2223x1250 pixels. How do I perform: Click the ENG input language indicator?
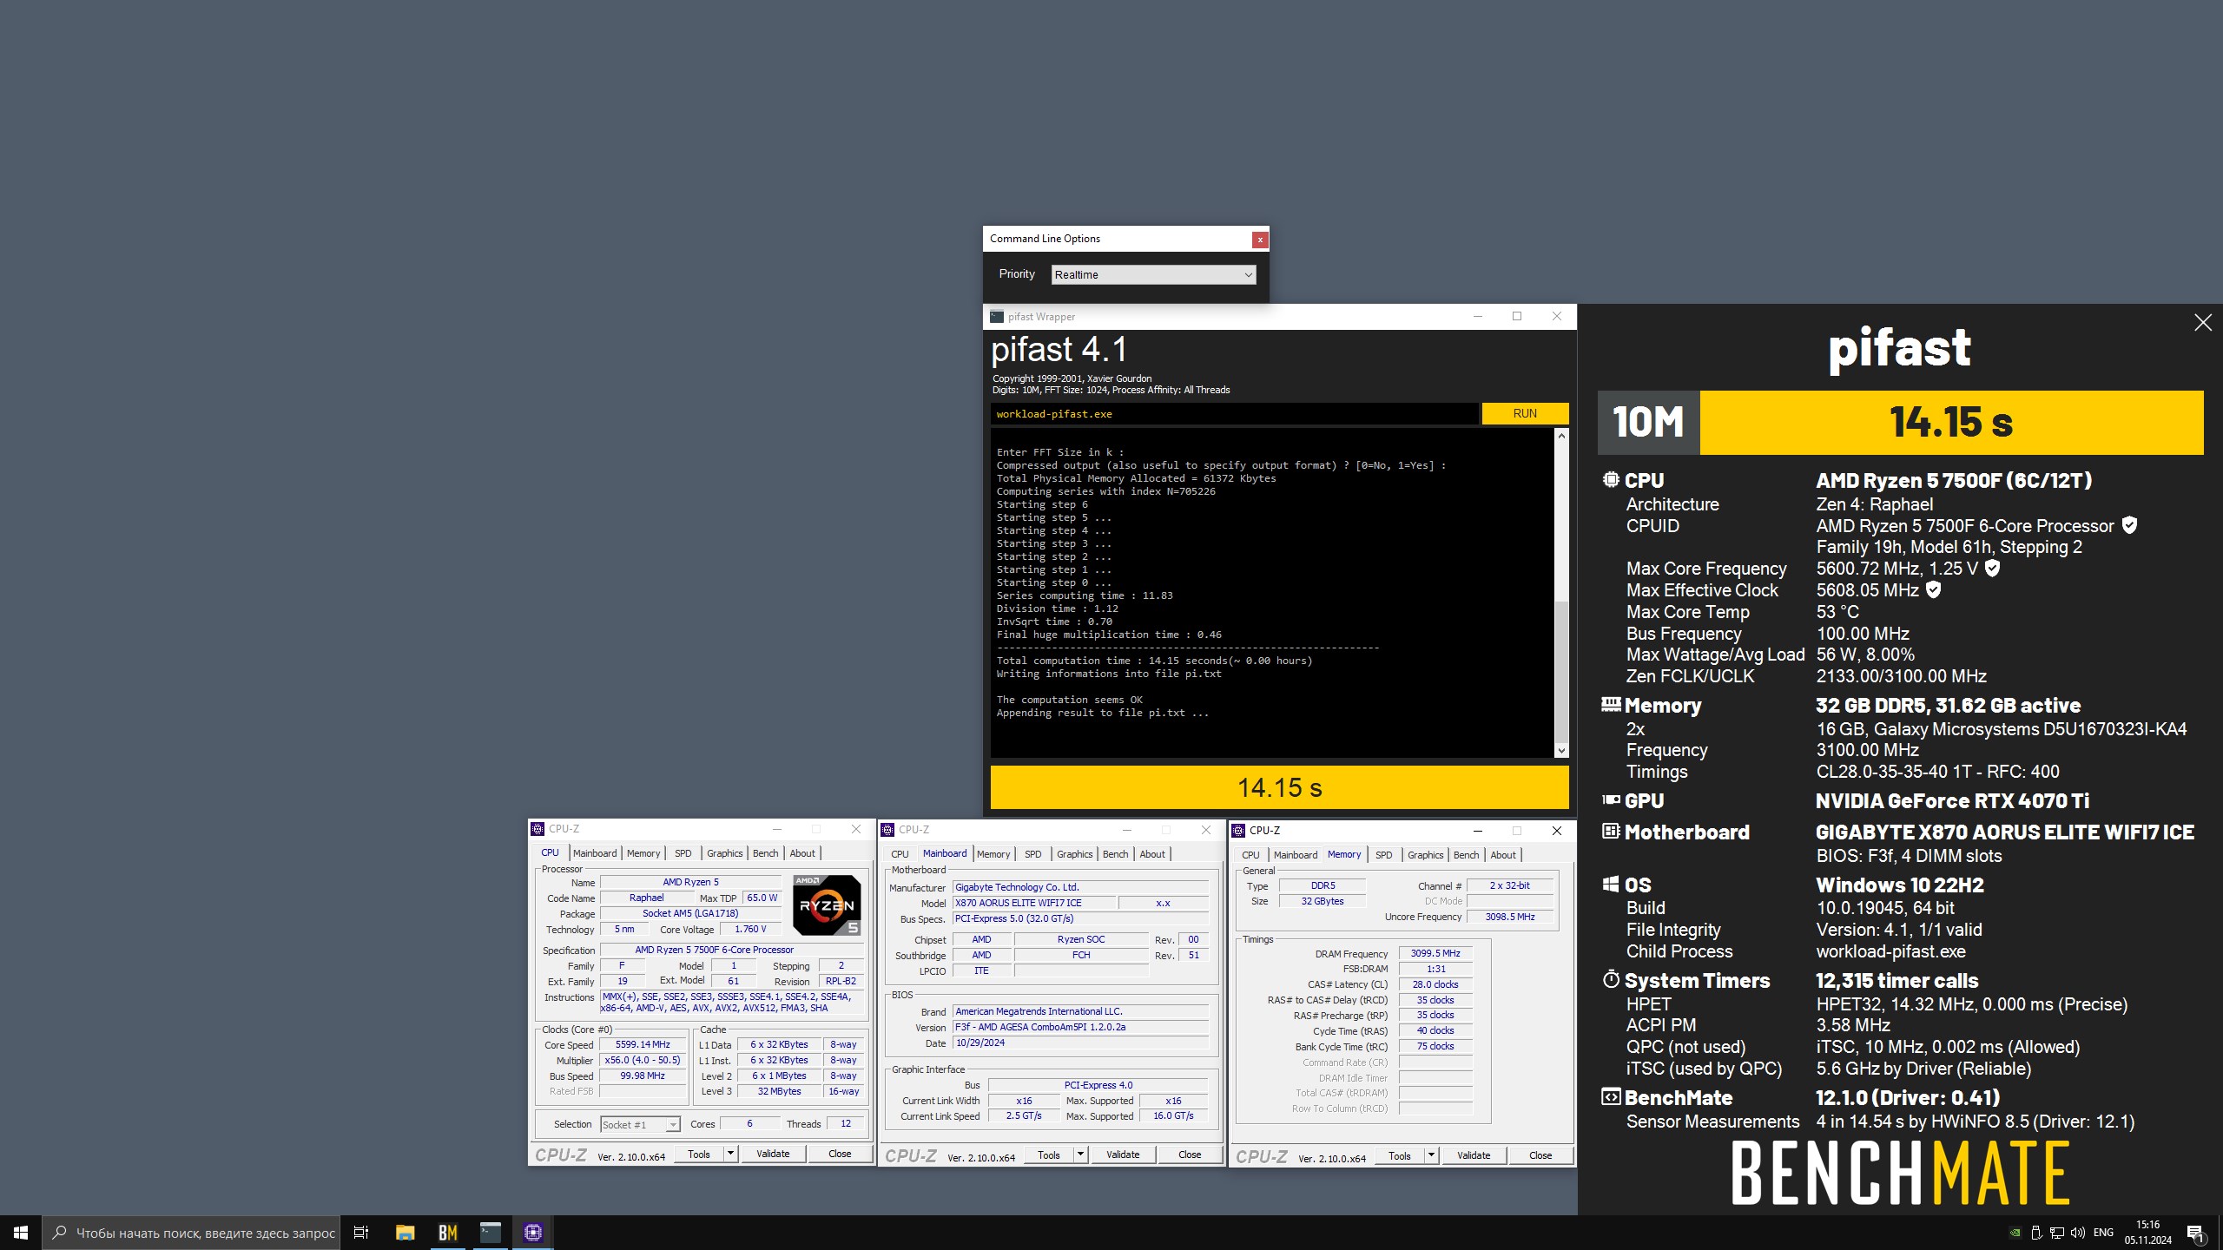click(x=2103, y=1233)
